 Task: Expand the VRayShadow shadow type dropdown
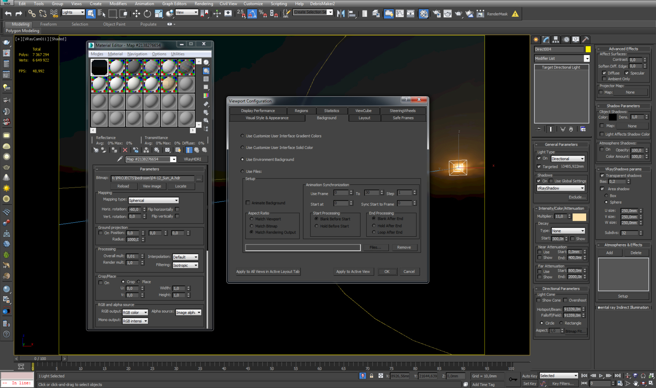click(560, 188)
